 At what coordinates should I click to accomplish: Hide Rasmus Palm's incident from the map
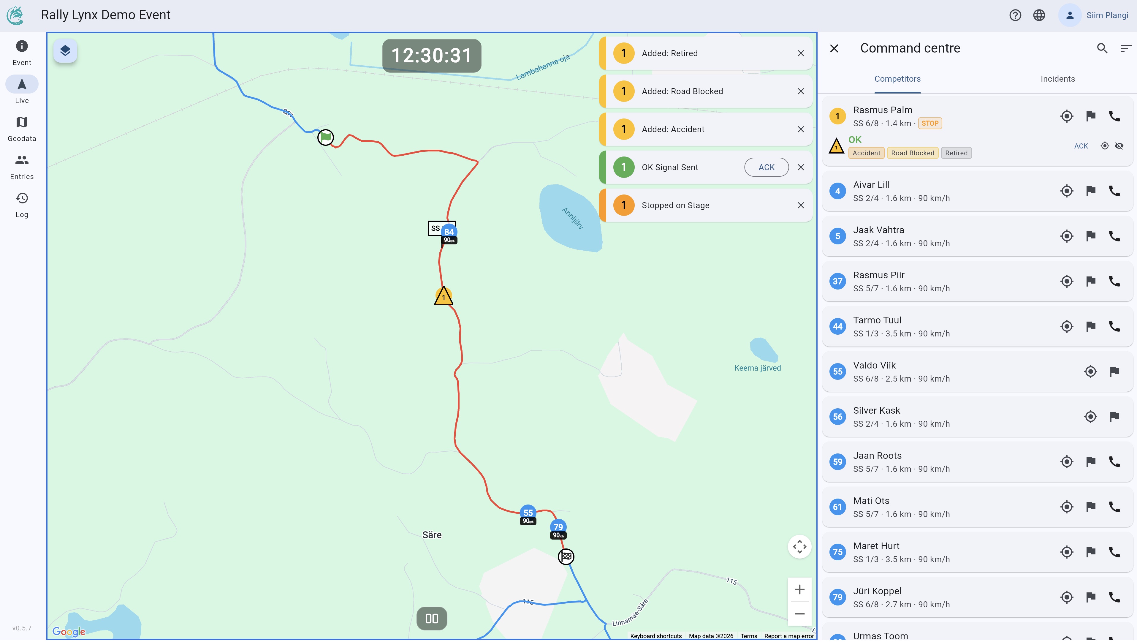click(1120, 145)
